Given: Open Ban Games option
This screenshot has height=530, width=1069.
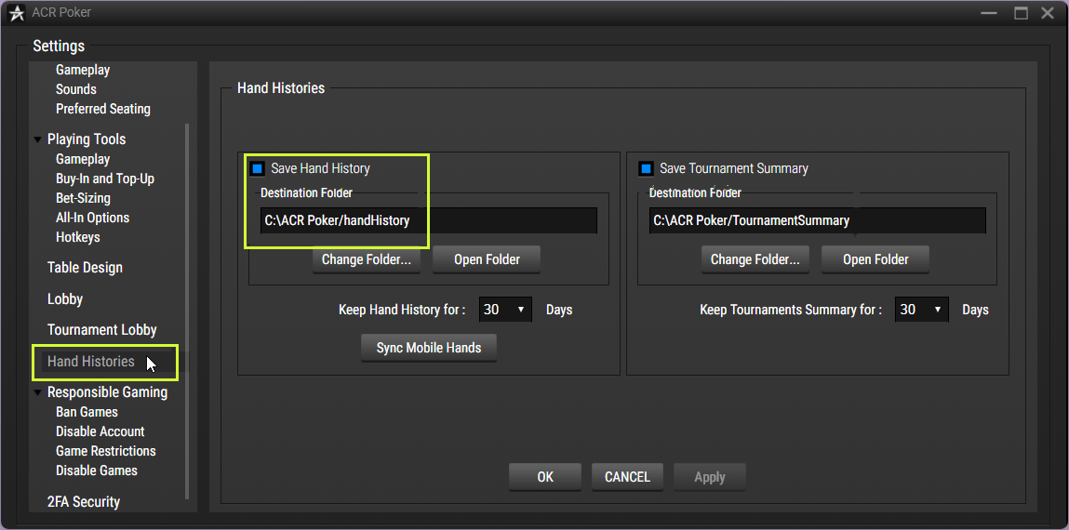Looking at the screenshot, I should [87, 412].
